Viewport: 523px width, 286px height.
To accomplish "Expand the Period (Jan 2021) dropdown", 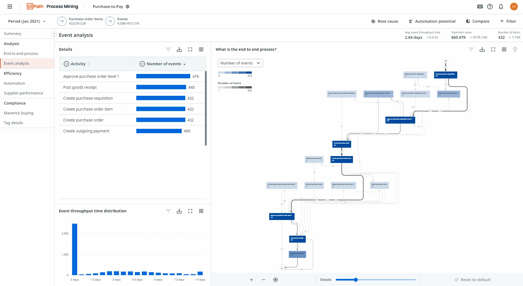I will tap(27, 21).
